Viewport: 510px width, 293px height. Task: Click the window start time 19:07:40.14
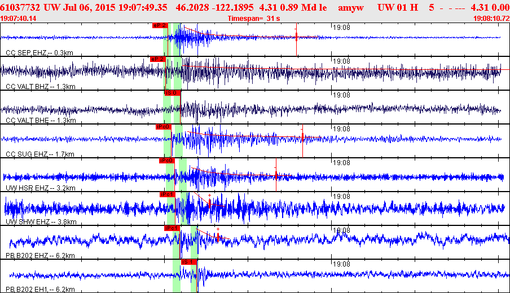click(18, 19)
